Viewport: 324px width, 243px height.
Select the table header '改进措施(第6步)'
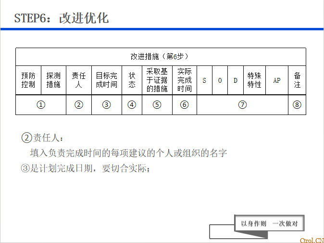pos(161,56)
